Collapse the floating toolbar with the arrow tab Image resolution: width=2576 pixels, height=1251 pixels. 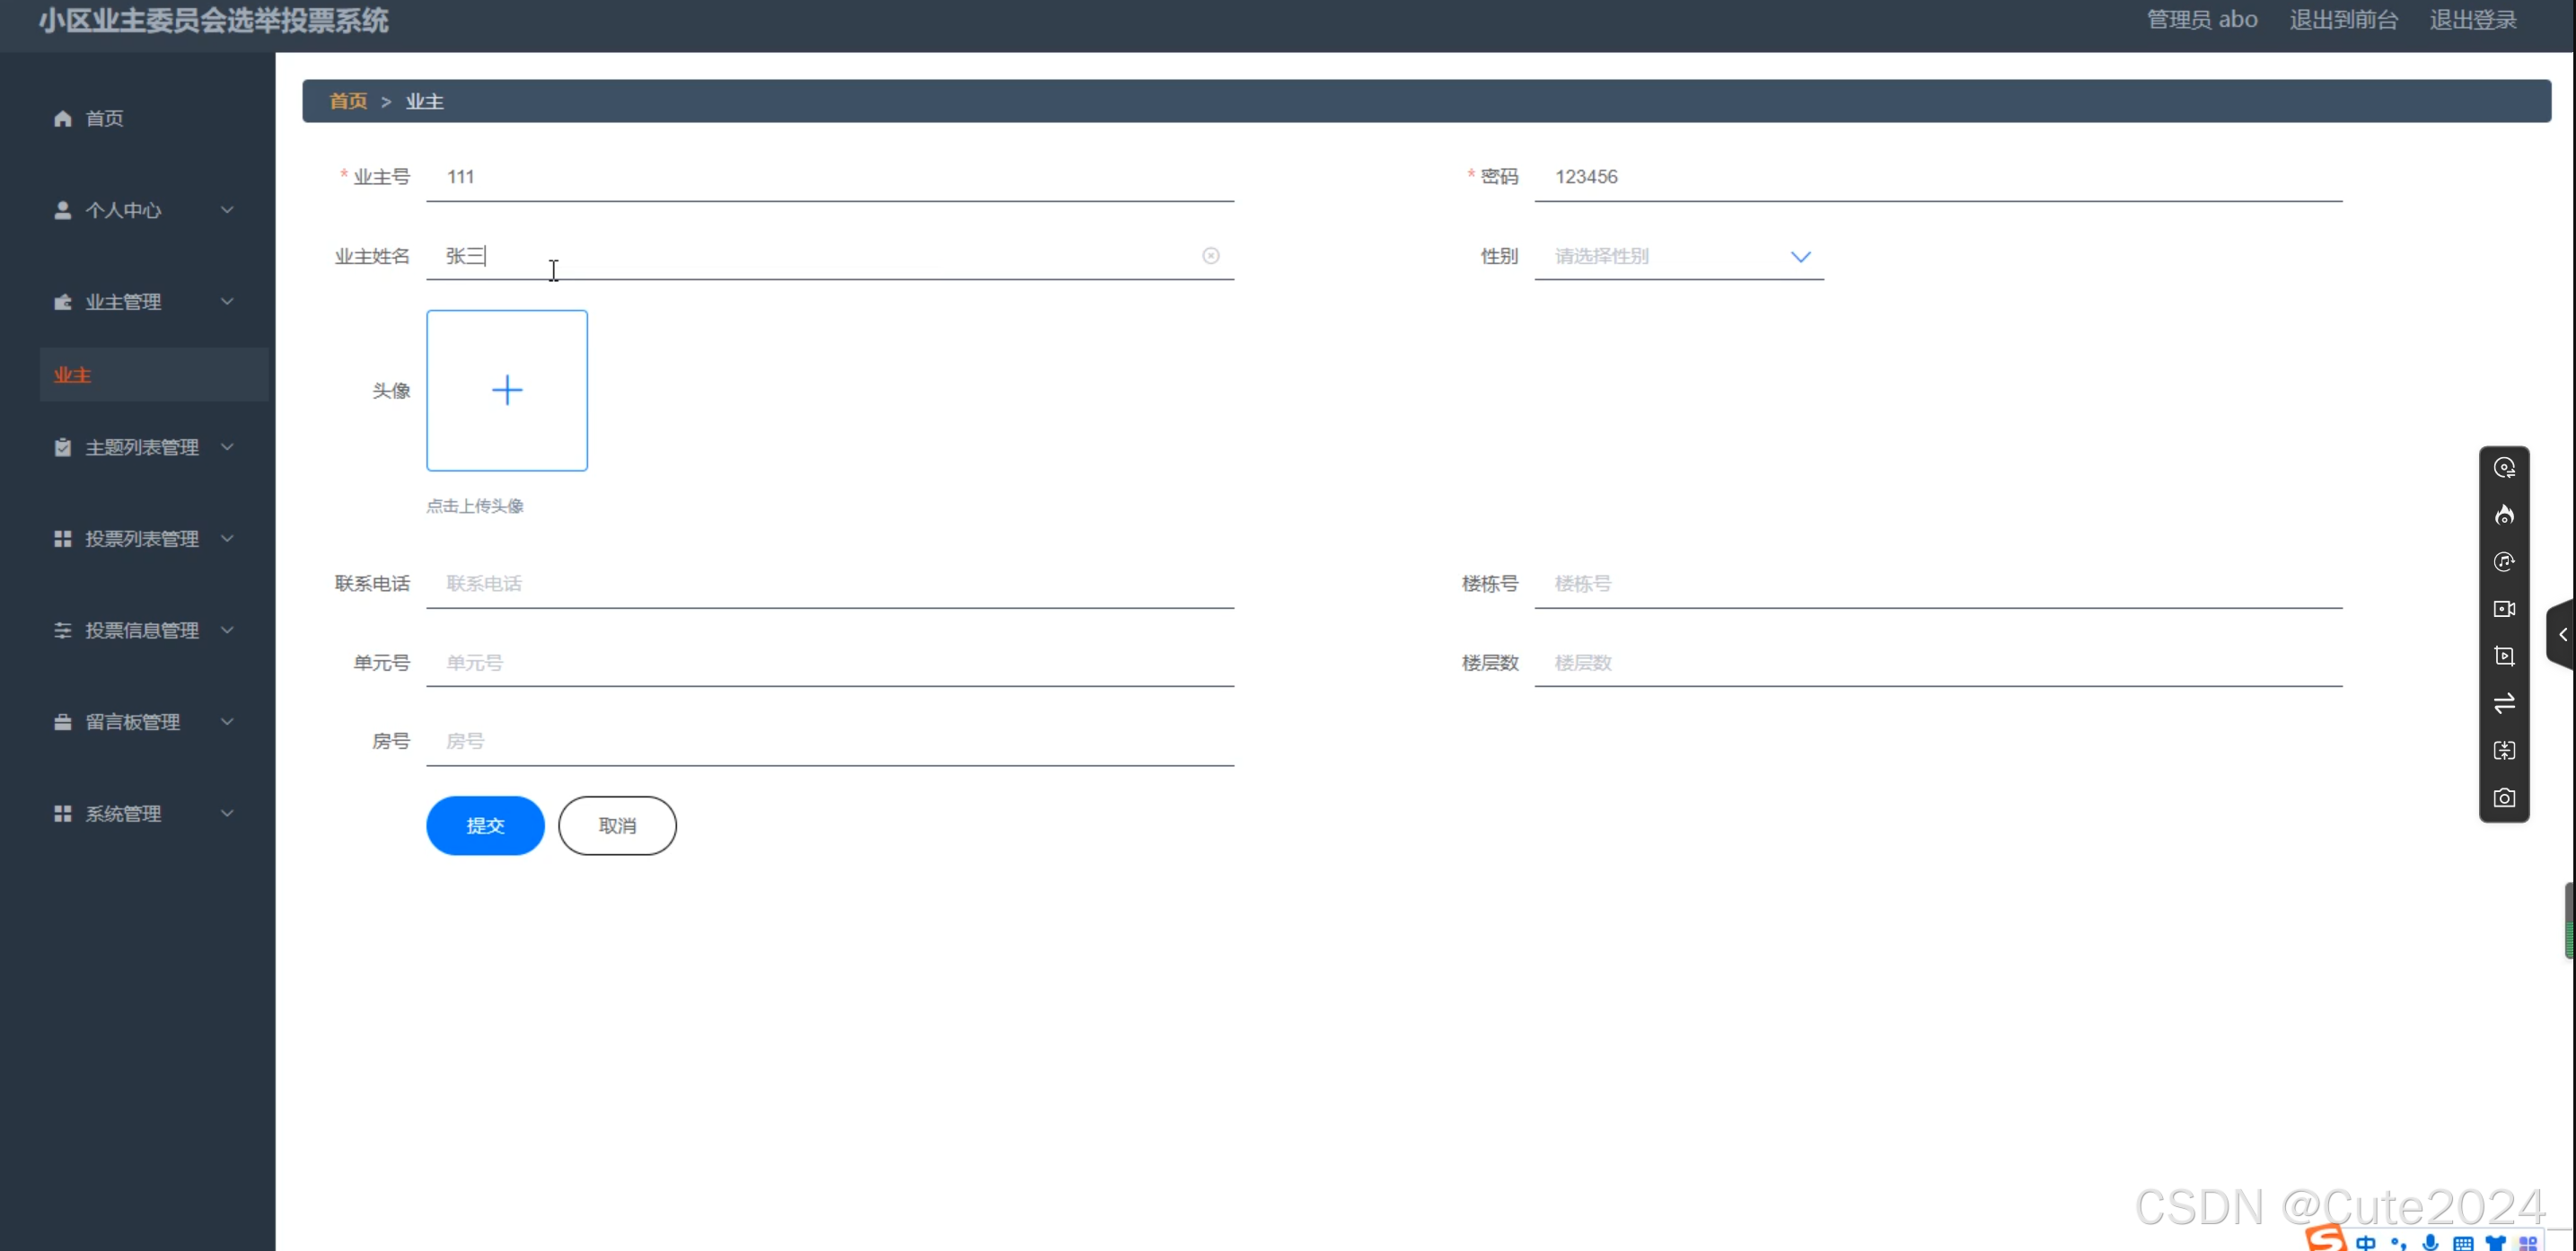tap(2562, 634)
